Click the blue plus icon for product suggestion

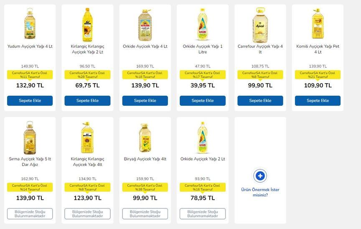pos(260,176)
